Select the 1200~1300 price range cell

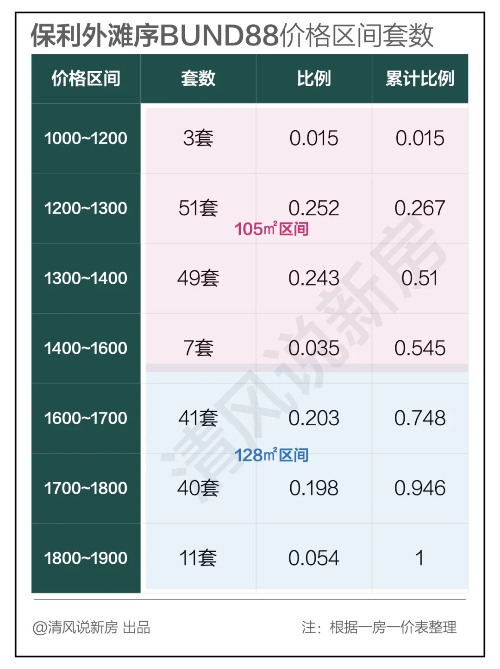(x=86, y=208)
